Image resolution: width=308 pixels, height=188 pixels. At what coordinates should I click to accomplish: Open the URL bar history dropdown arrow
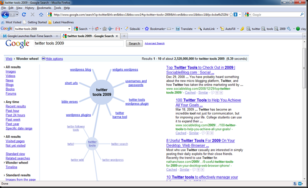coord(240,15)
